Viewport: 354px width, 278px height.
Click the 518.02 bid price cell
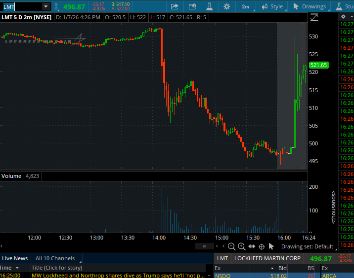[x=278, y=276]
